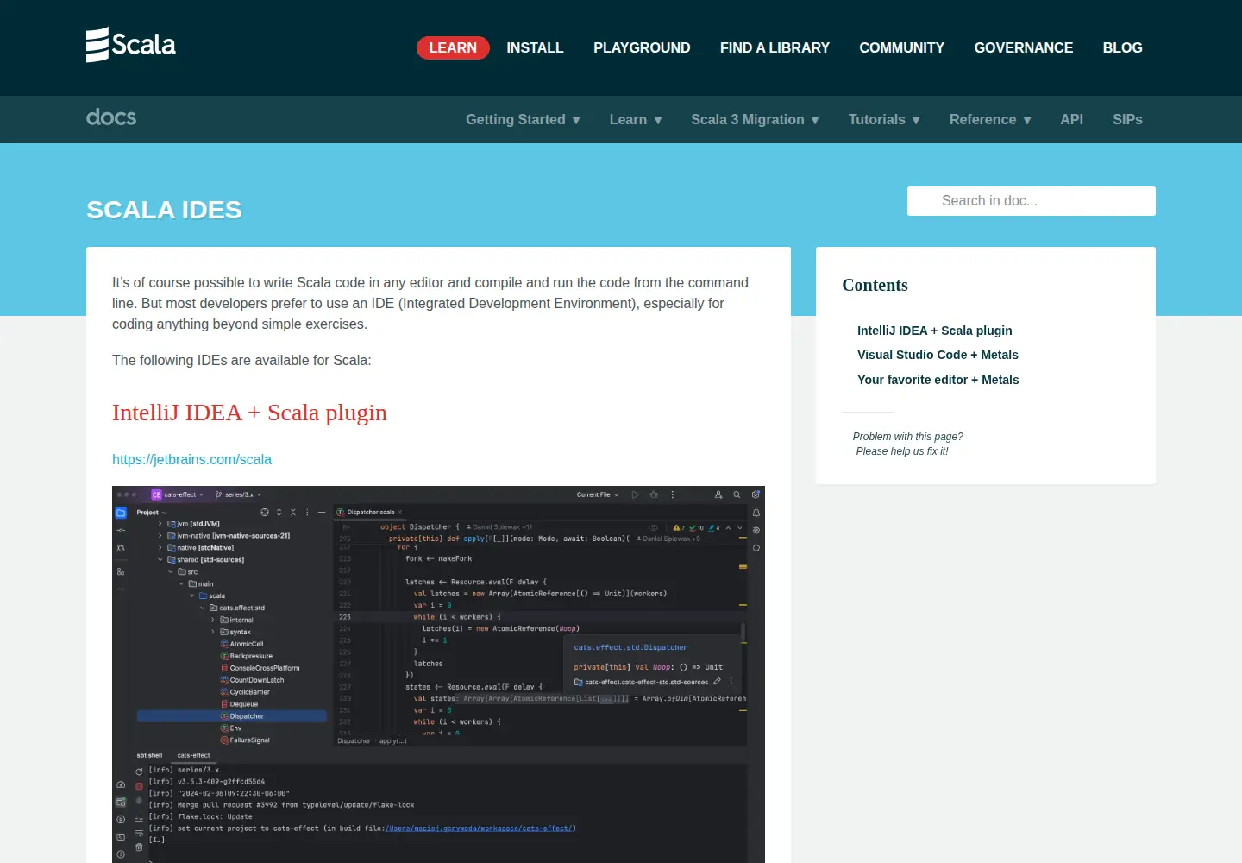This screenshot has width=1242, height=863.
Task: Jump to Visual Studio Code + Metals section
Action: [x=938, y=355]
